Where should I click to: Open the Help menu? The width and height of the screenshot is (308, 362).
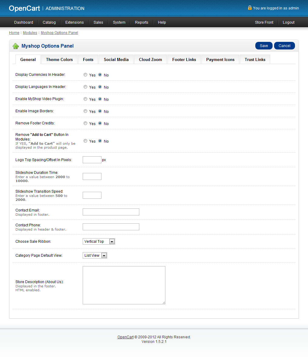tap(162, 22)
